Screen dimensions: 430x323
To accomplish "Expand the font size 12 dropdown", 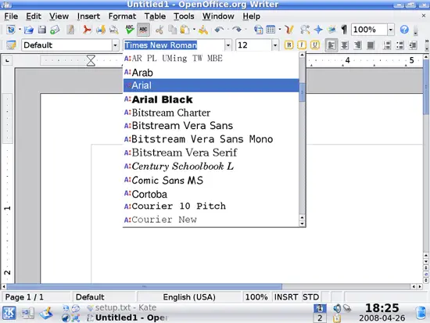I will coord(275,45).
